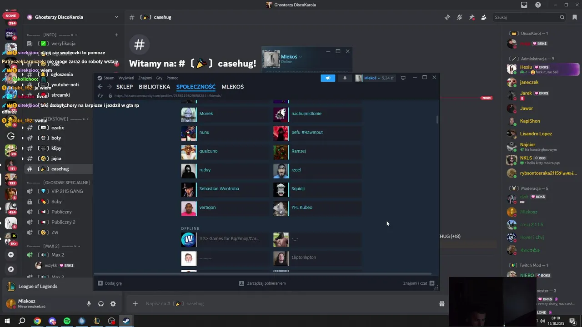Click Dodaj grę button in Steam
The width and height of the screenshot is (582, 327).
110,283
